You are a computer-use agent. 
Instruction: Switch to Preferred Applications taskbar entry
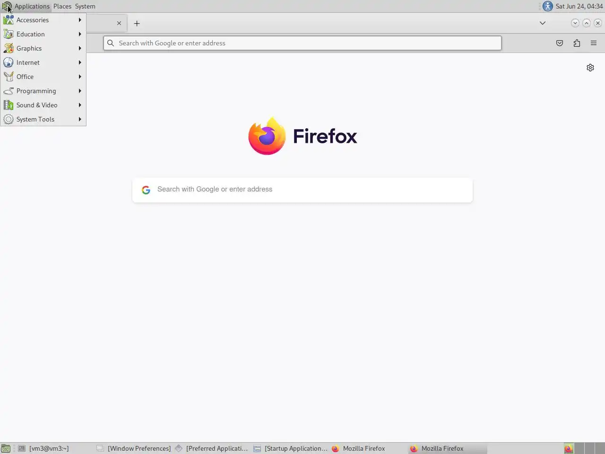coord(212,448)
